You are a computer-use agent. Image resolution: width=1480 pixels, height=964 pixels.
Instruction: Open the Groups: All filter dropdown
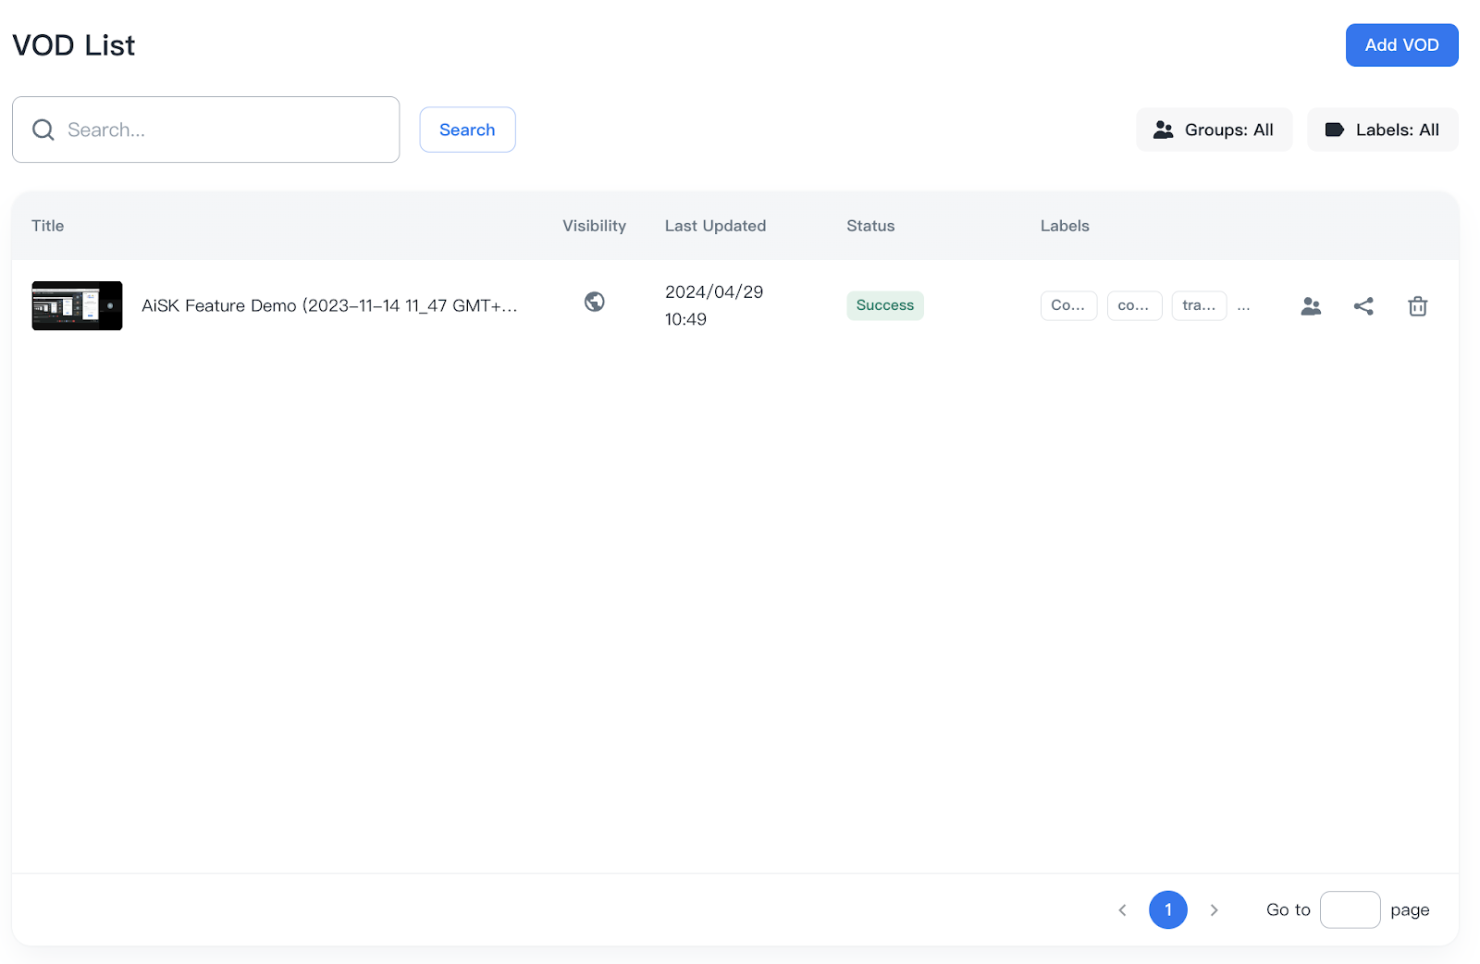pyautogui.click(x=1213, y=130)
